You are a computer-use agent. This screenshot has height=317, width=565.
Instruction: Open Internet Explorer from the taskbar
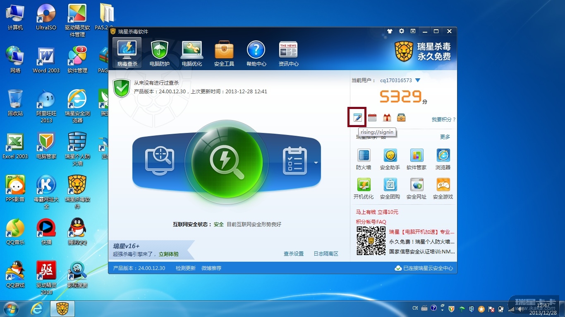click(37, 308)
